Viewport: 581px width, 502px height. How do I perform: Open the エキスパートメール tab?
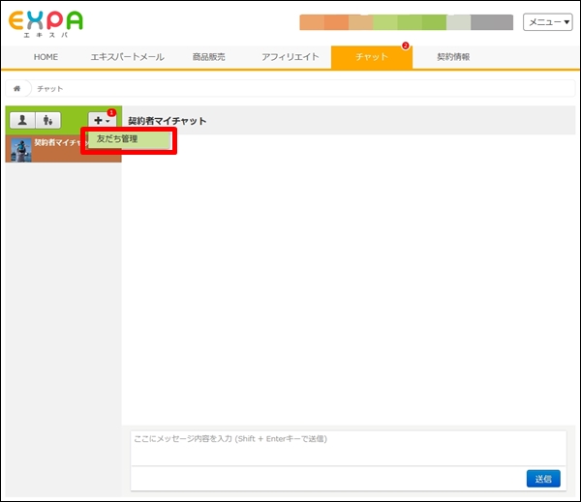(x=128, y=57)
